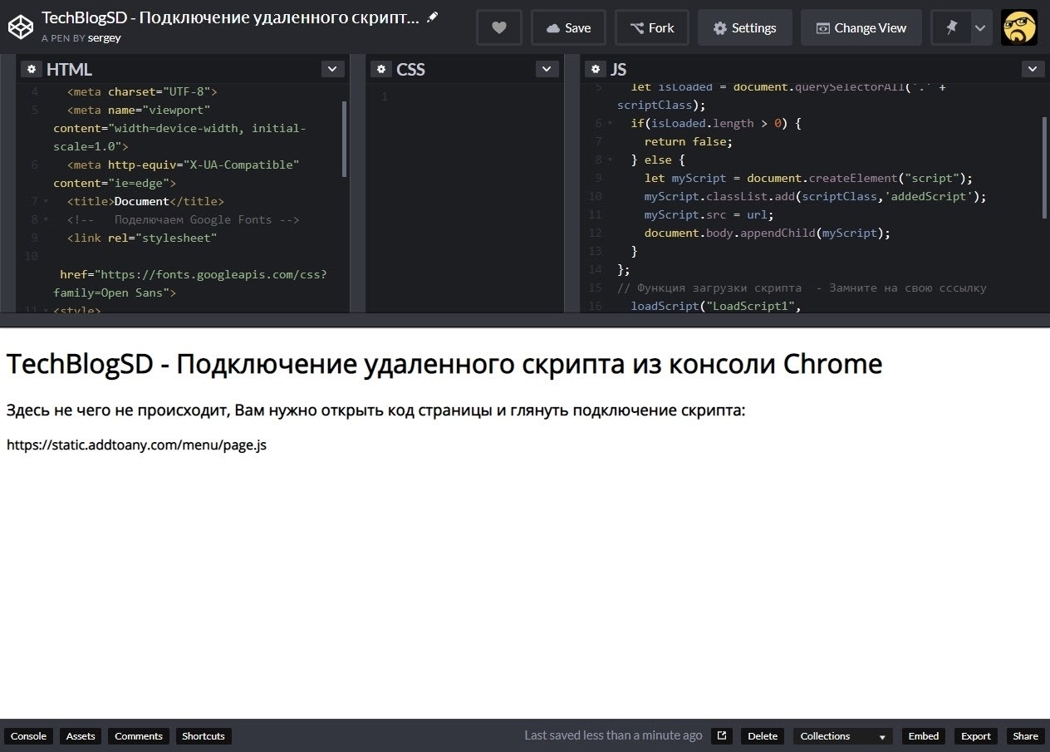Open the Embed options

tap(924, 736)
